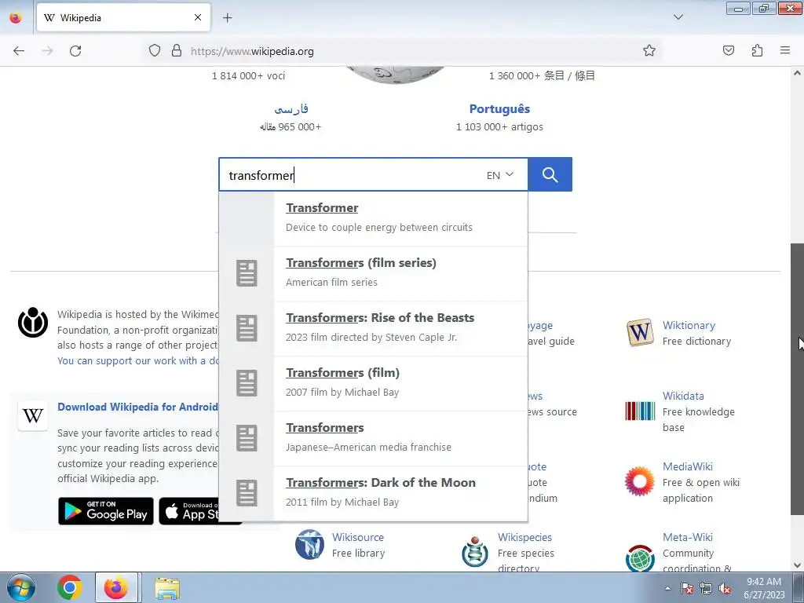
Task: Launch Chrome from the taskbar
Action: (x=70, y=587)
